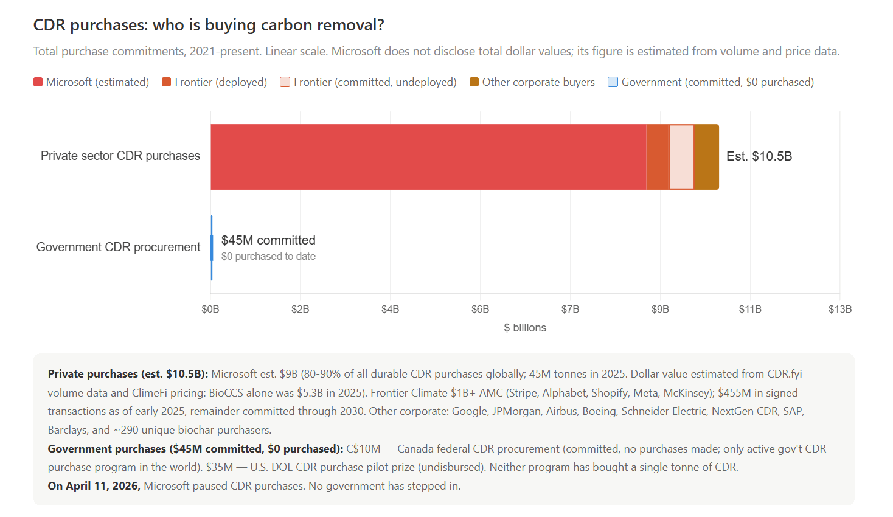Screen dimensions: 893x517
Task: Click the Other corporate buyers legend swatch
Action: click(474, 82)
